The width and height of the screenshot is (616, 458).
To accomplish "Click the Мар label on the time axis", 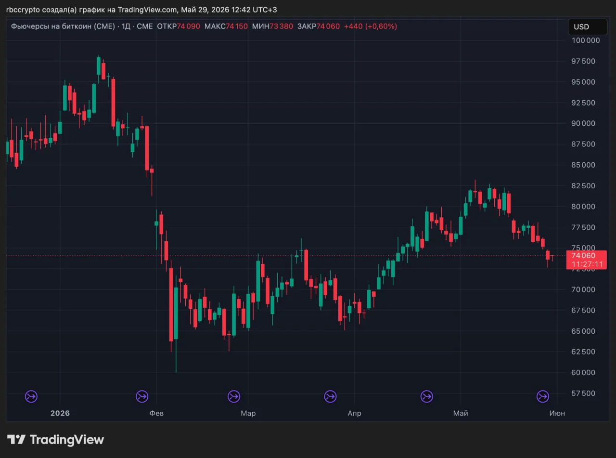I will coord(248,413).
